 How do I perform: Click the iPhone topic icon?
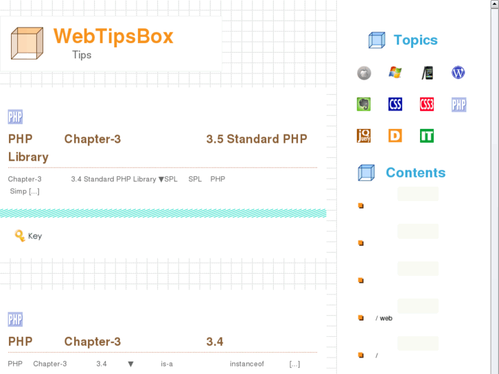(x=427, y=73)
